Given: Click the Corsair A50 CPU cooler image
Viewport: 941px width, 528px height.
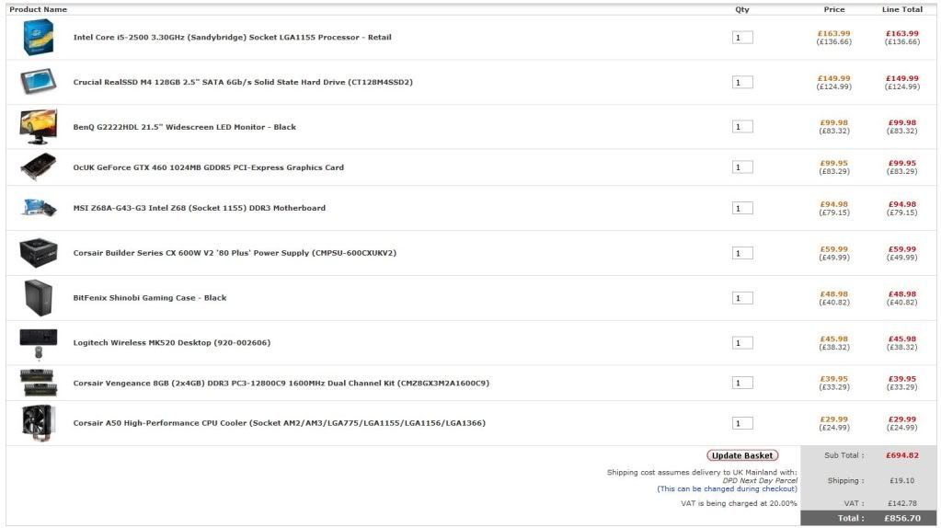Looking at the screenshot, I should pos(39,423).
